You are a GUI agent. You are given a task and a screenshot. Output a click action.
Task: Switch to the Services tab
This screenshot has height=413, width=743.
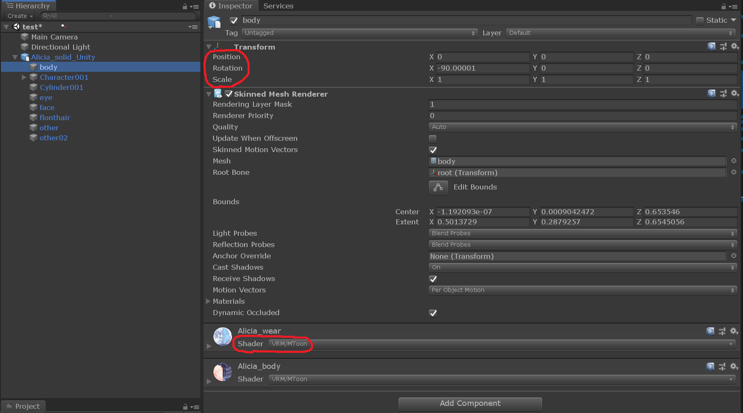278,6
